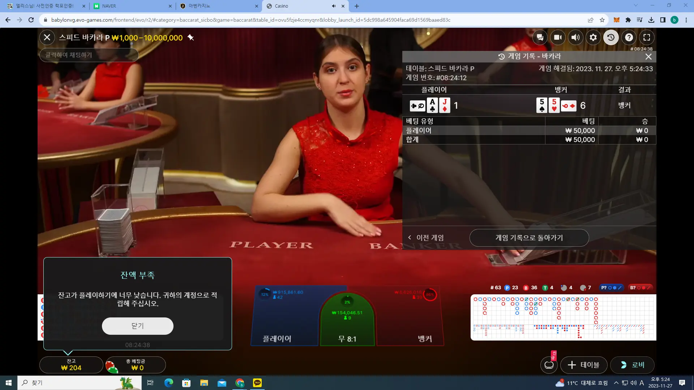Image resolution: width=694 pixels, height=390 pixels.
Task: Open KakaoTalk from the taskbar
Action: [x=257, y=383]
